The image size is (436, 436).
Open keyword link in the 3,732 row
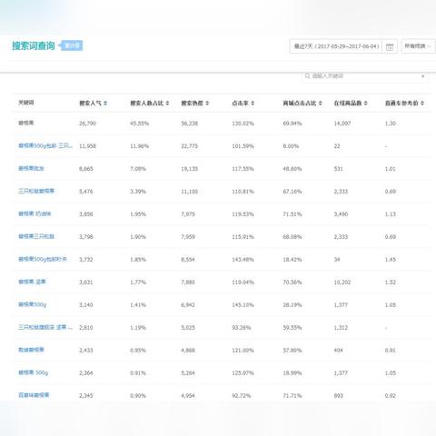pos(43,259)
